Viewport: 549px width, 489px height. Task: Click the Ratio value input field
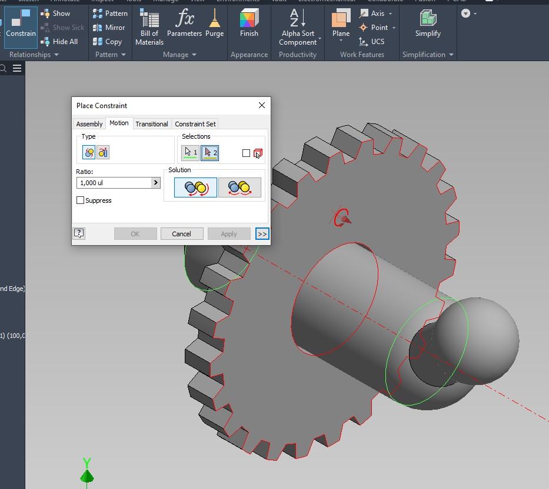[x=114, y=183]
